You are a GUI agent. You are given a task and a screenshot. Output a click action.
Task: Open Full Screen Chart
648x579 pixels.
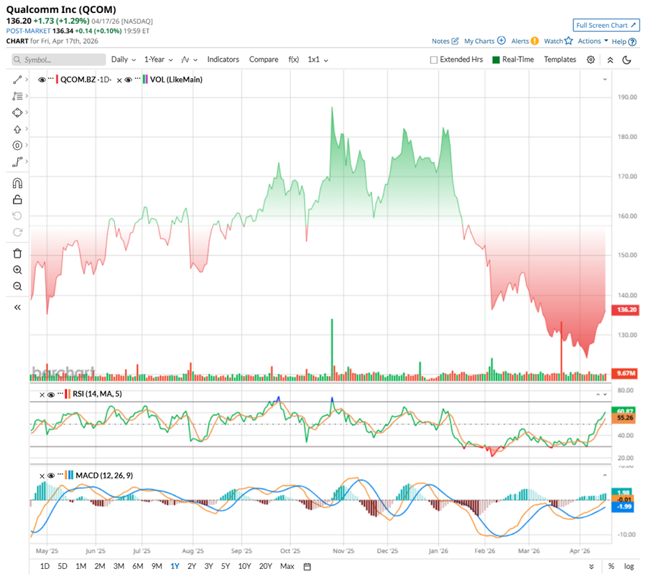606,25
